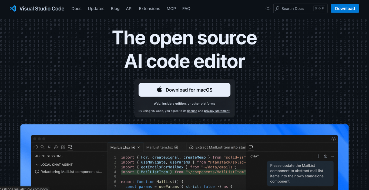Select the Run and Debug icon
Image resolution: width=369 pixels, height=190 pixels.
click(x=56, y=147)
